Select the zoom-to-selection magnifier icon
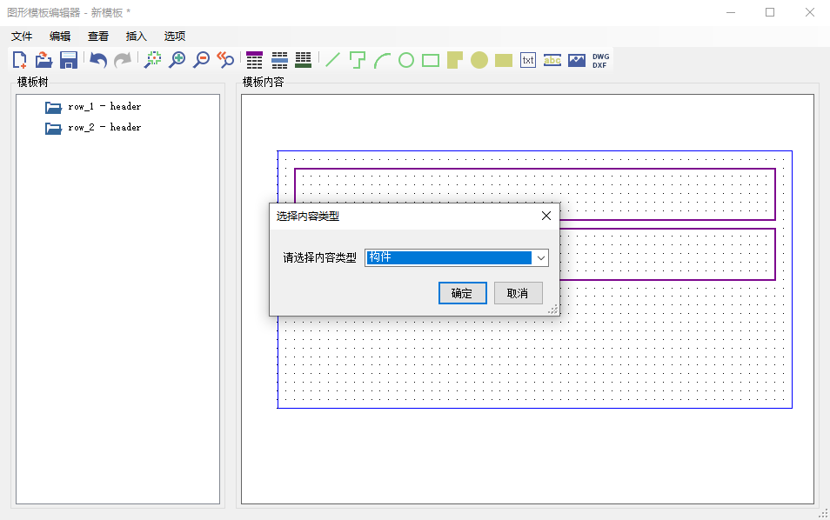The height and width of the screenshot is (520, 830). tap(153, 60)
